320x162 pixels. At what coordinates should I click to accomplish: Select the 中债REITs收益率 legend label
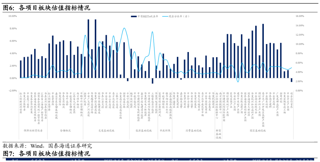point(148,16)
